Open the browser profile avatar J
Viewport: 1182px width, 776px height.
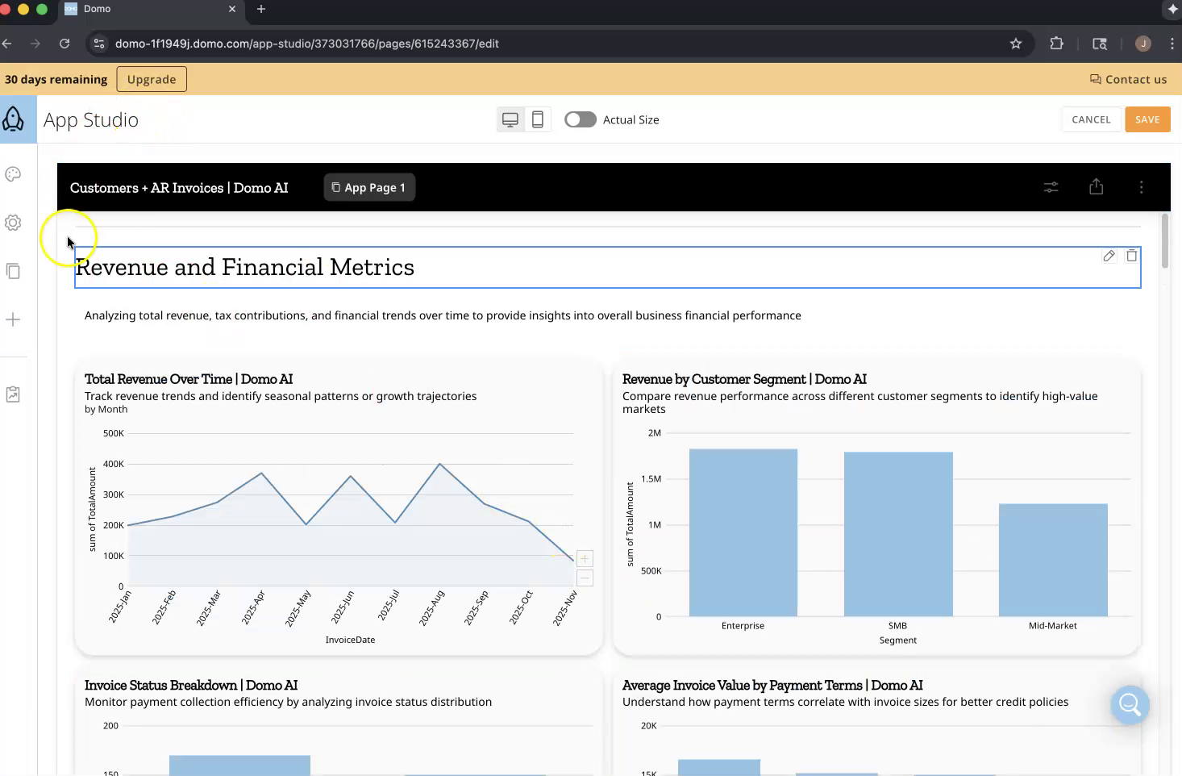tap(1142, 44)
